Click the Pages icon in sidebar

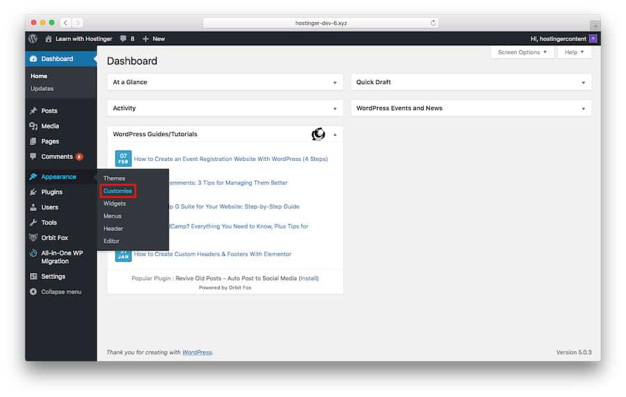click(33, 142)
